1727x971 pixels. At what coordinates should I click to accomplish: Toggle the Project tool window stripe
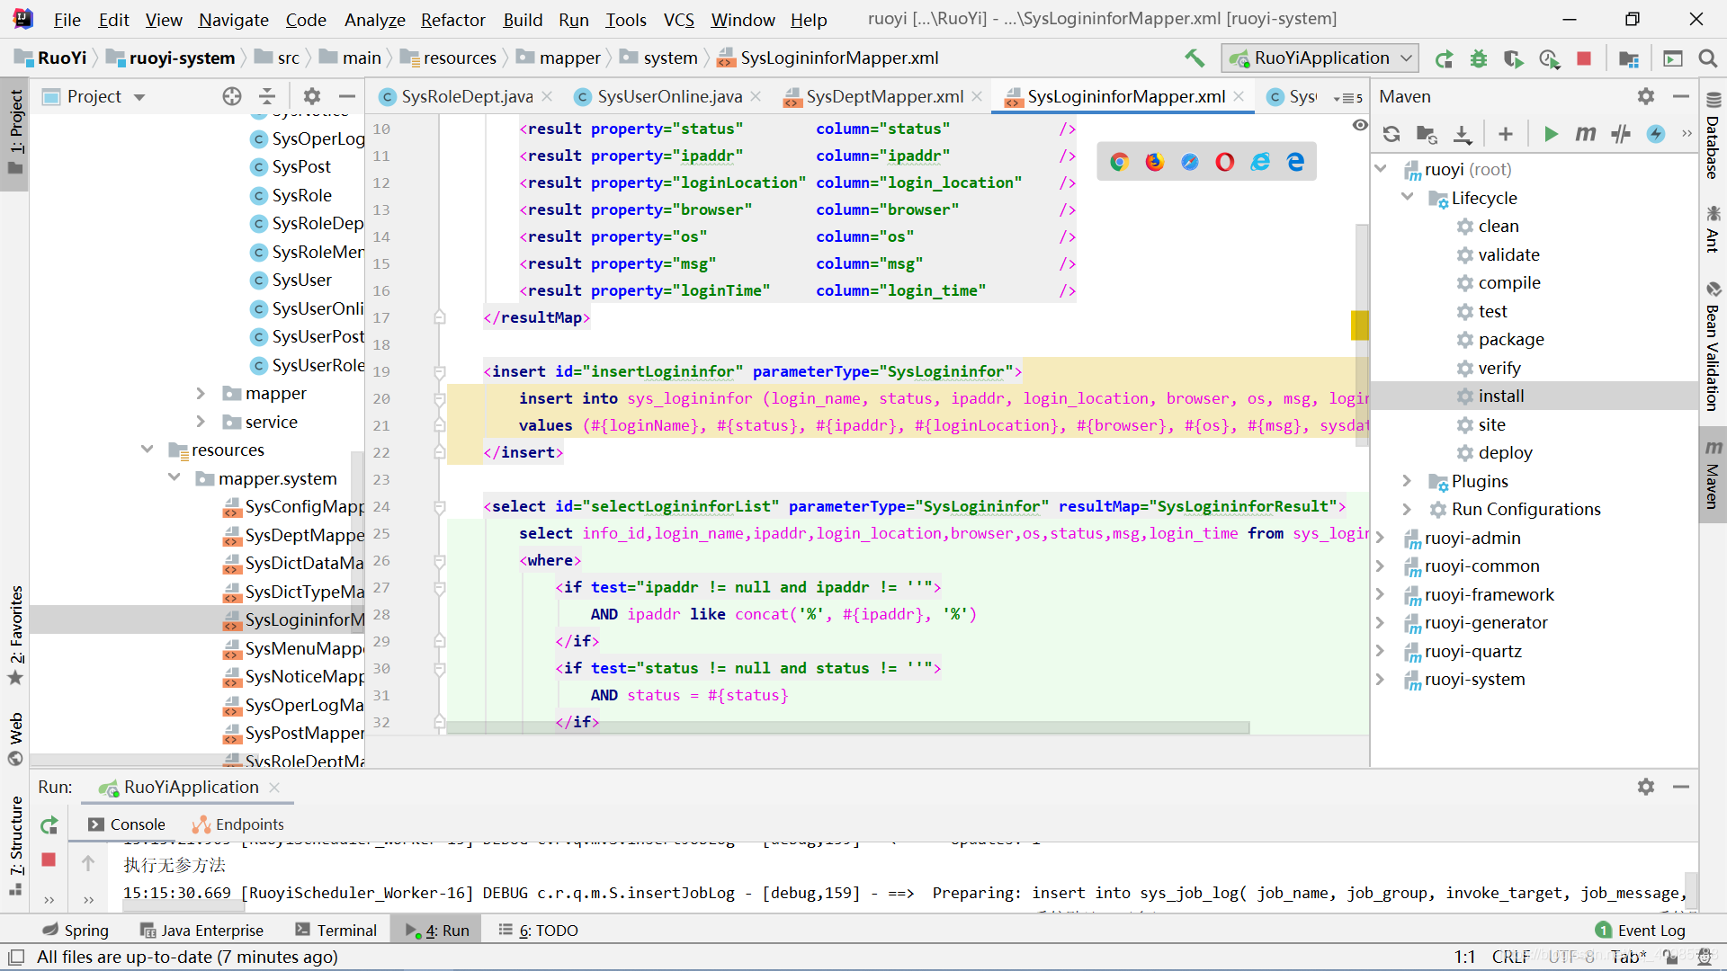click(x=15, y=133)
